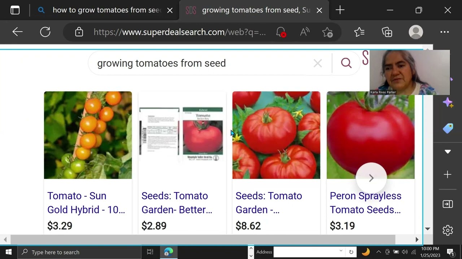Viewport: 462px width, 259px height.
Task: Close the SDS 'growing tomatoes from seed' tab
Action: (x=319, y=10)
